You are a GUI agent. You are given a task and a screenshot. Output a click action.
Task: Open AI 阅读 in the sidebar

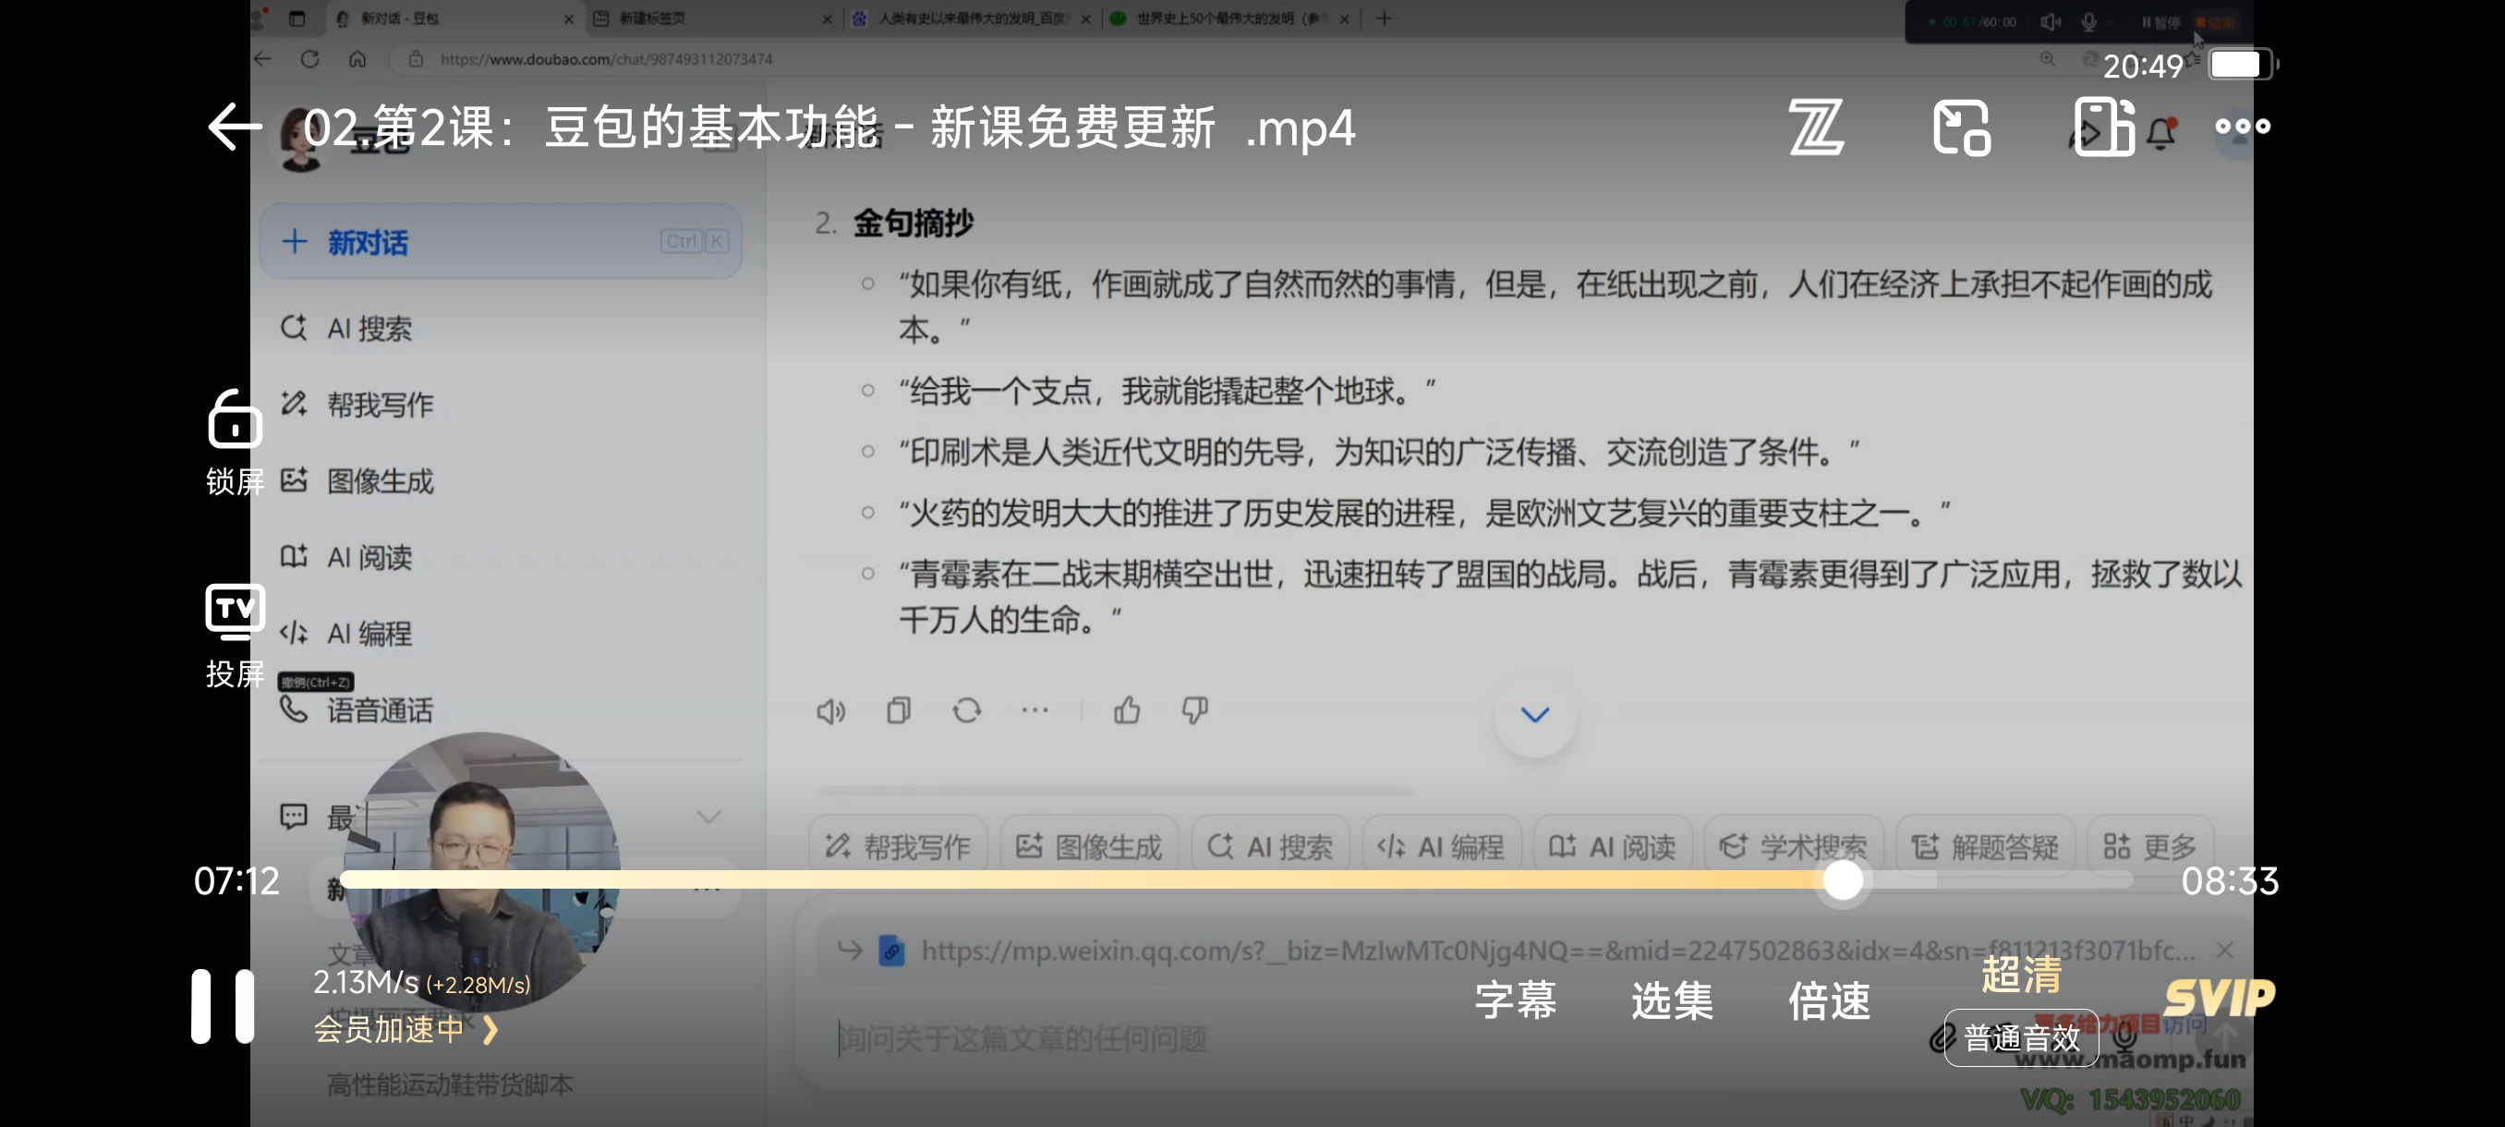click(346, 557)
